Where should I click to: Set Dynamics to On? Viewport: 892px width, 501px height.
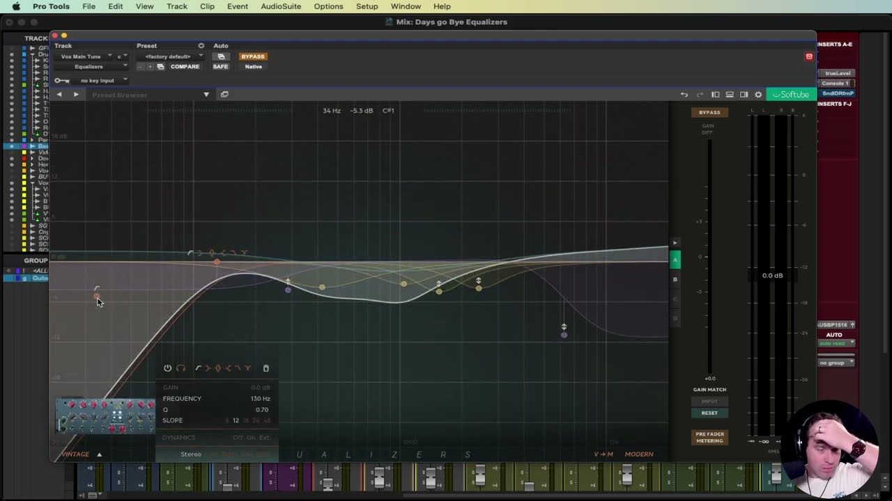click(x=249, y=438)
